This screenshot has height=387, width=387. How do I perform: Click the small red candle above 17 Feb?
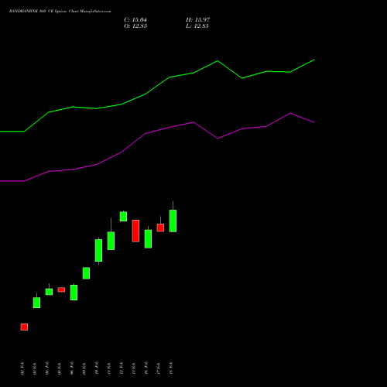coord(160,228)
